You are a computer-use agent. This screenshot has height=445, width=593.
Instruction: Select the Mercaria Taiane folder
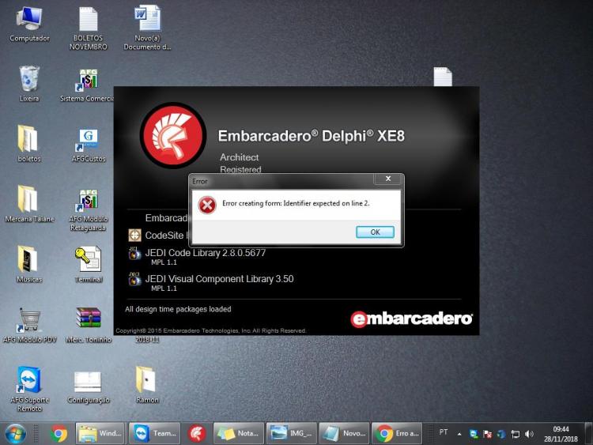click(29, 204)
